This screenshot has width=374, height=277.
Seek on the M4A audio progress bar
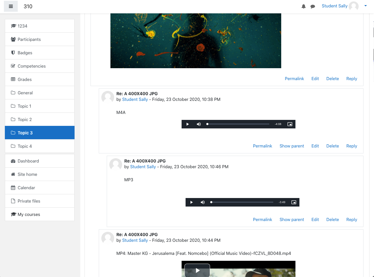[x=238, y=124]
